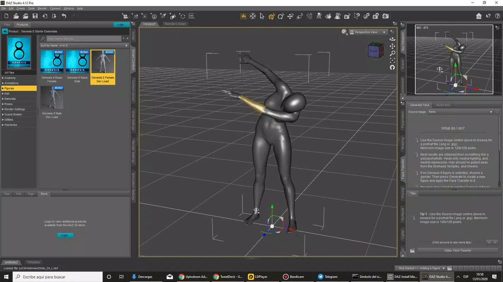
Task: Activate the Universal manipulator tool
Action: coord(272,16)
